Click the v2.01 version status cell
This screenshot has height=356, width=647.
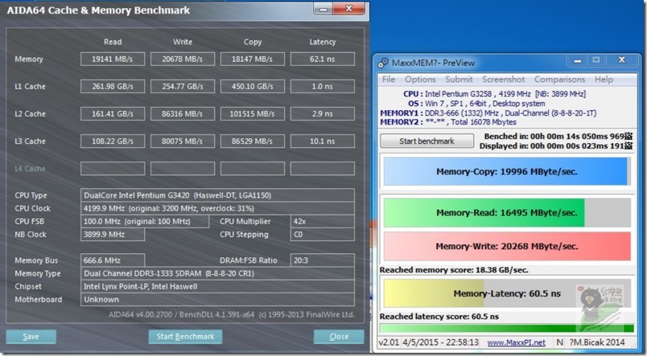point(389,342)
